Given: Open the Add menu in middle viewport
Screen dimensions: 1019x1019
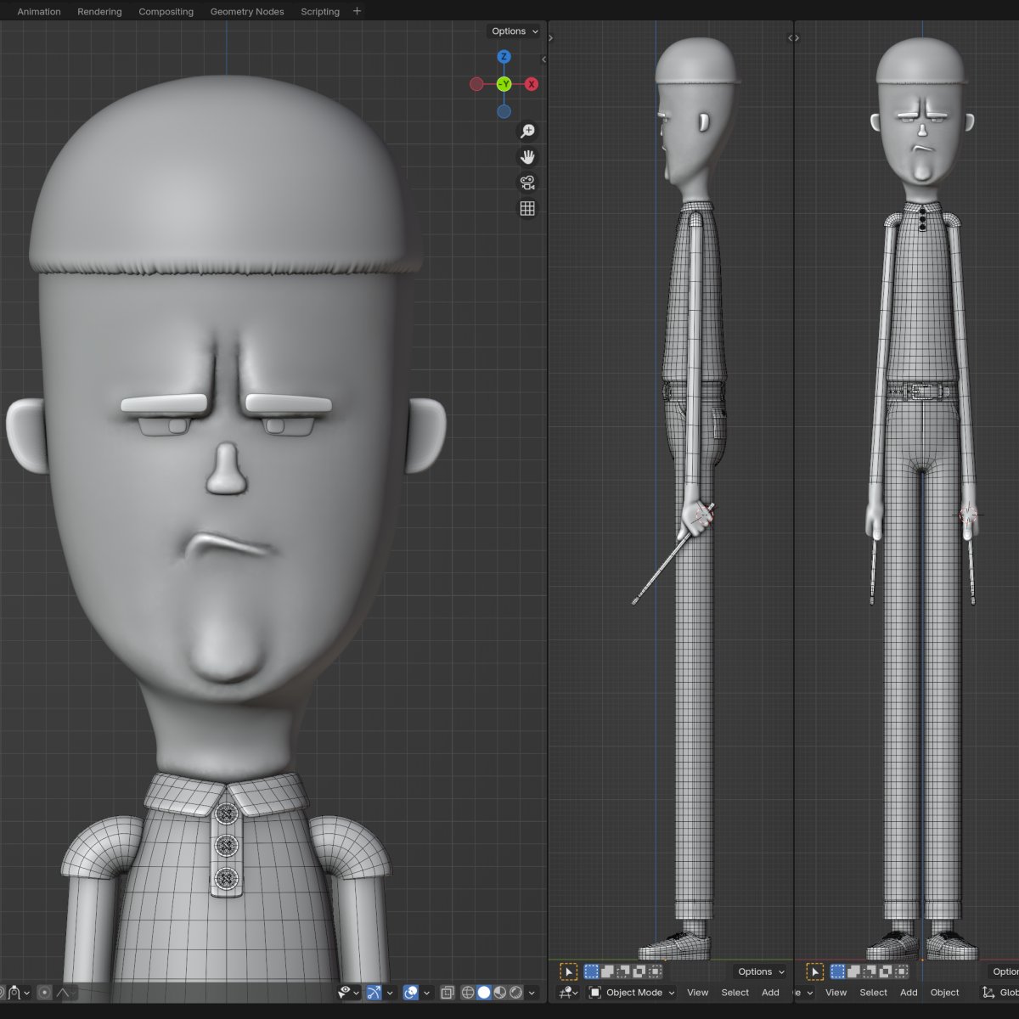Looking at the screenshot, I should pyautogui.click(x=770, y=993).
